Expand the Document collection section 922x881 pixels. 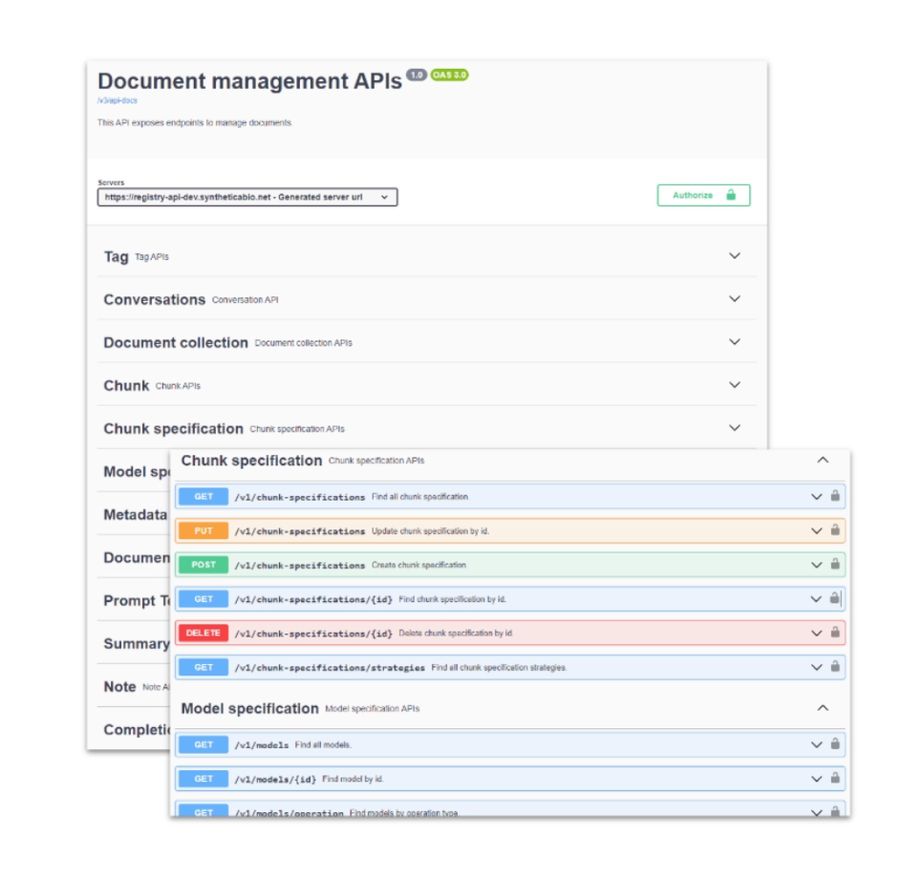(x=734, y=341)
